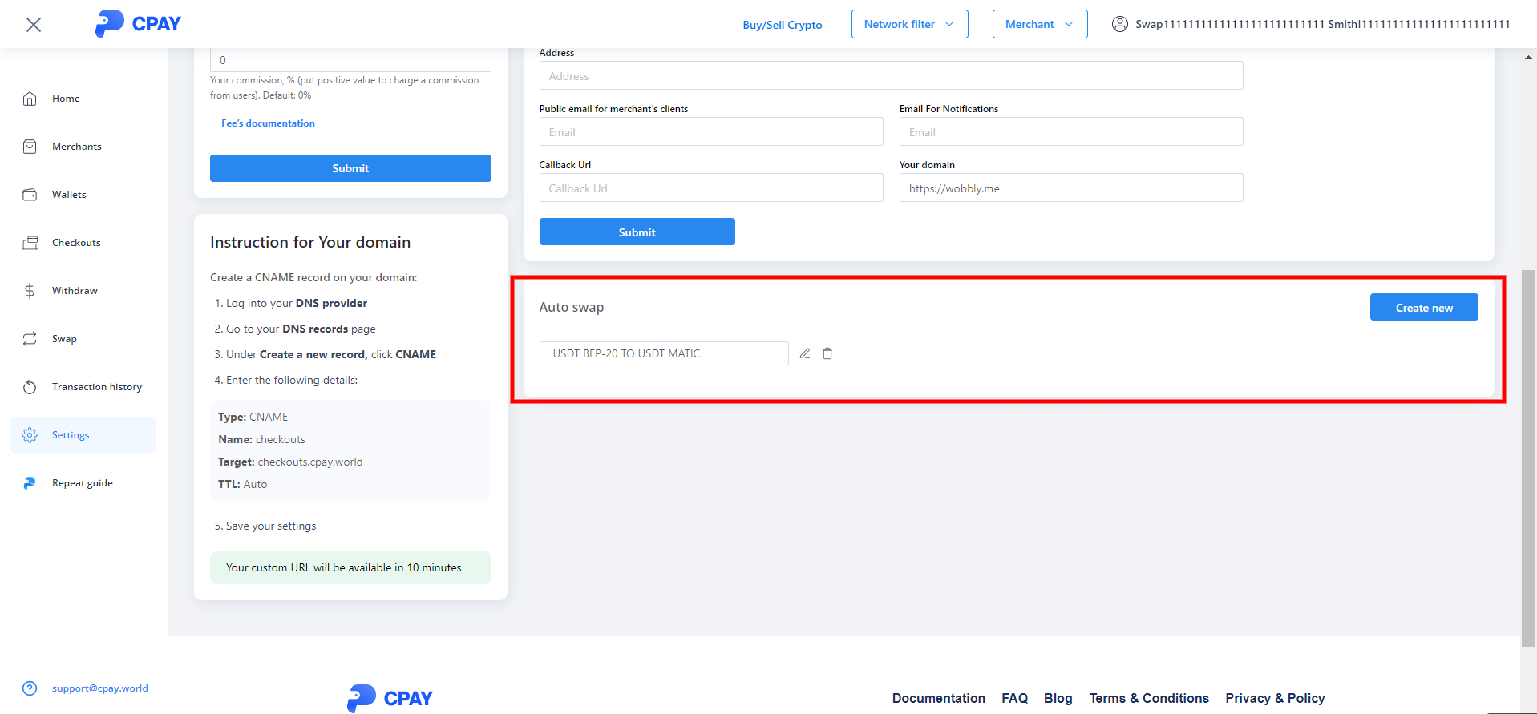
Task: Click the CPAY logo in the header
Action: 138,24
